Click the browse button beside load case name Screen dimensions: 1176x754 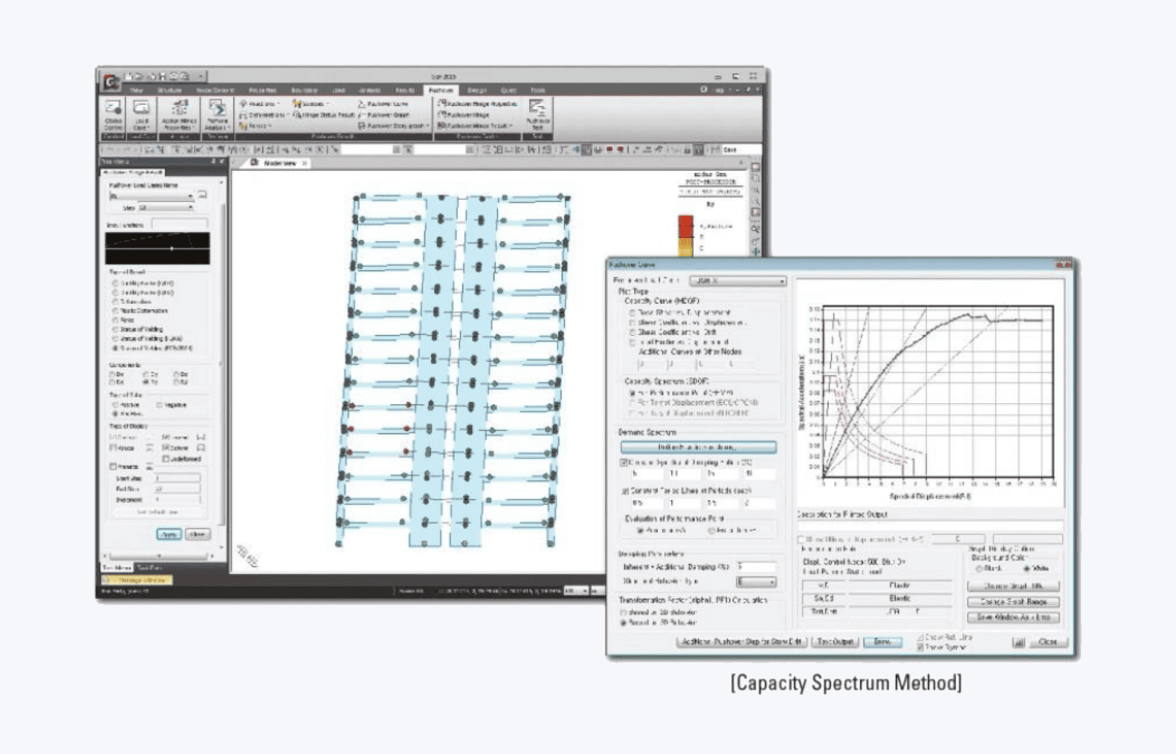[x=202, y=195]
